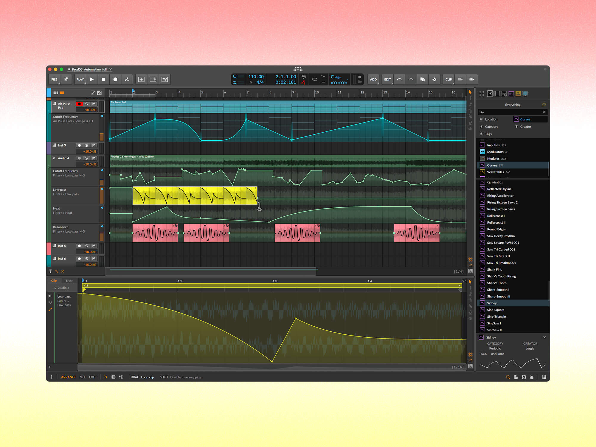The height and width of the screenshot is (447, 596).
Task: Switch to the Track tab in the clip editor
Action: click(69, 280)
